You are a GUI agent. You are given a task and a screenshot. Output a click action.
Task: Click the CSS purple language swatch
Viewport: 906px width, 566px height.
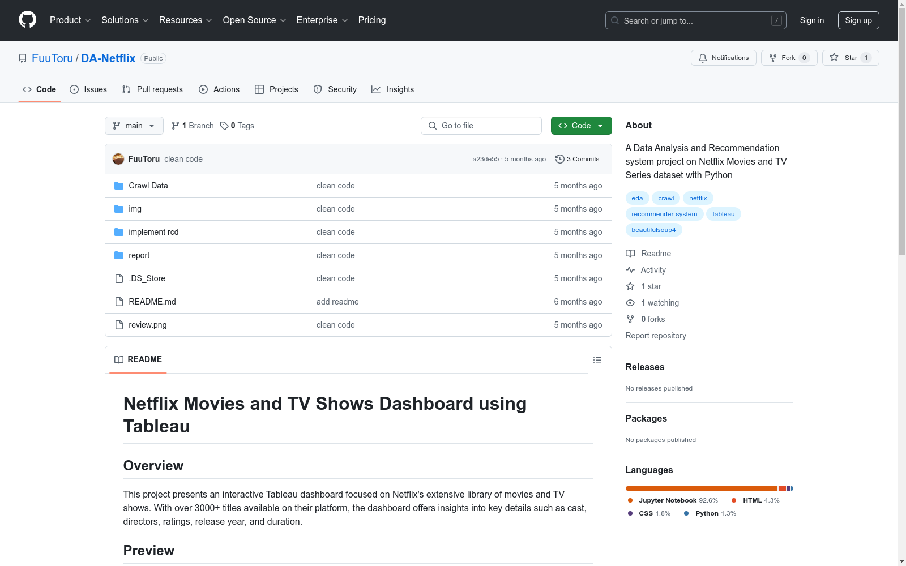(630, 513)
